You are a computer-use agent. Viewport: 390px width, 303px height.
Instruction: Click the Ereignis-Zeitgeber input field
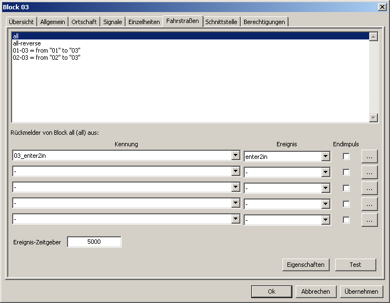[94, 242]
